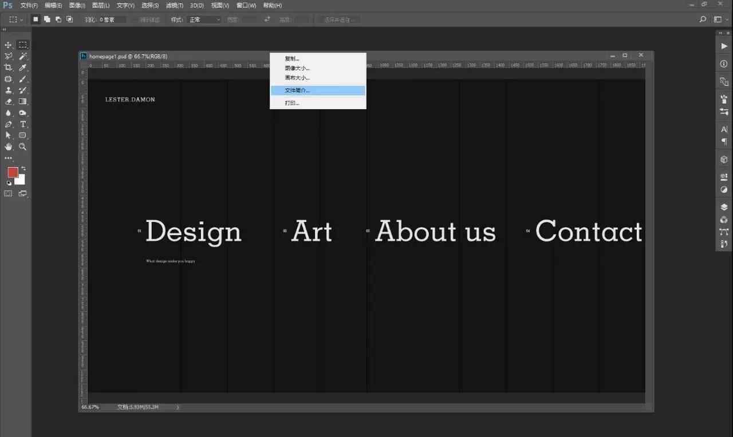
Task: Click the search magnifier in the options bar
Action: pyautogui.click(x=703, y=19)
